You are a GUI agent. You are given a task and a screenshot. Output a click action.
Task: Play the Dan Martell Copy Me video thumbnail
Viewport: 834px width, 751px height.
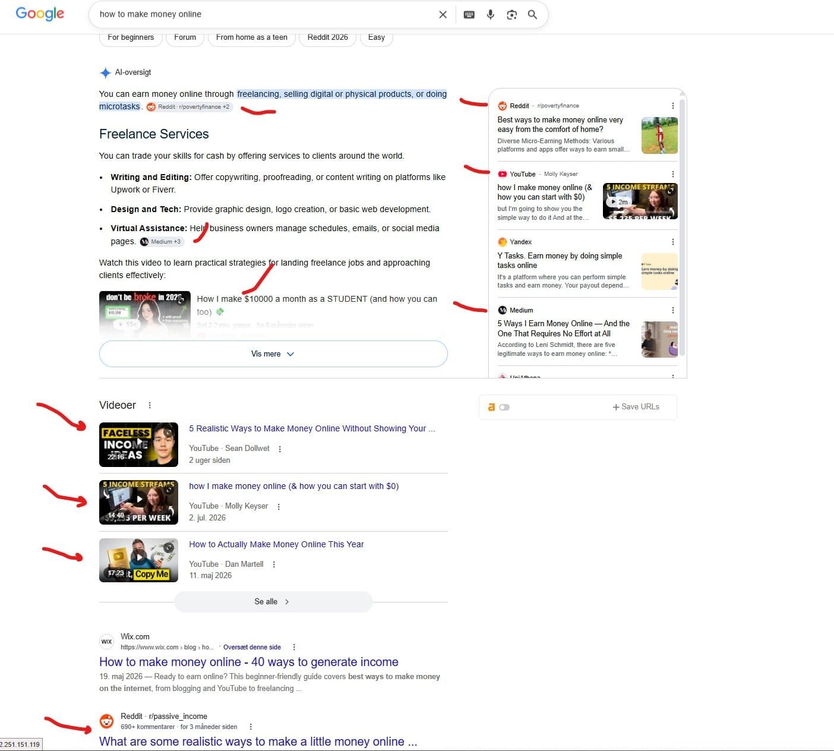pyautogui.click(x=138, y=560)
